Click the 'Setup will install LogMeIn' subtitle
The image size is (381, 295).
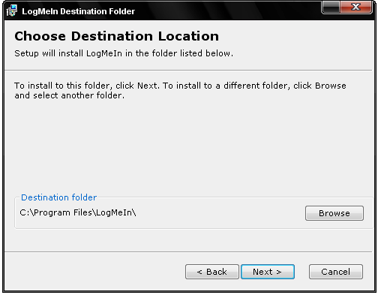point(124,53)
